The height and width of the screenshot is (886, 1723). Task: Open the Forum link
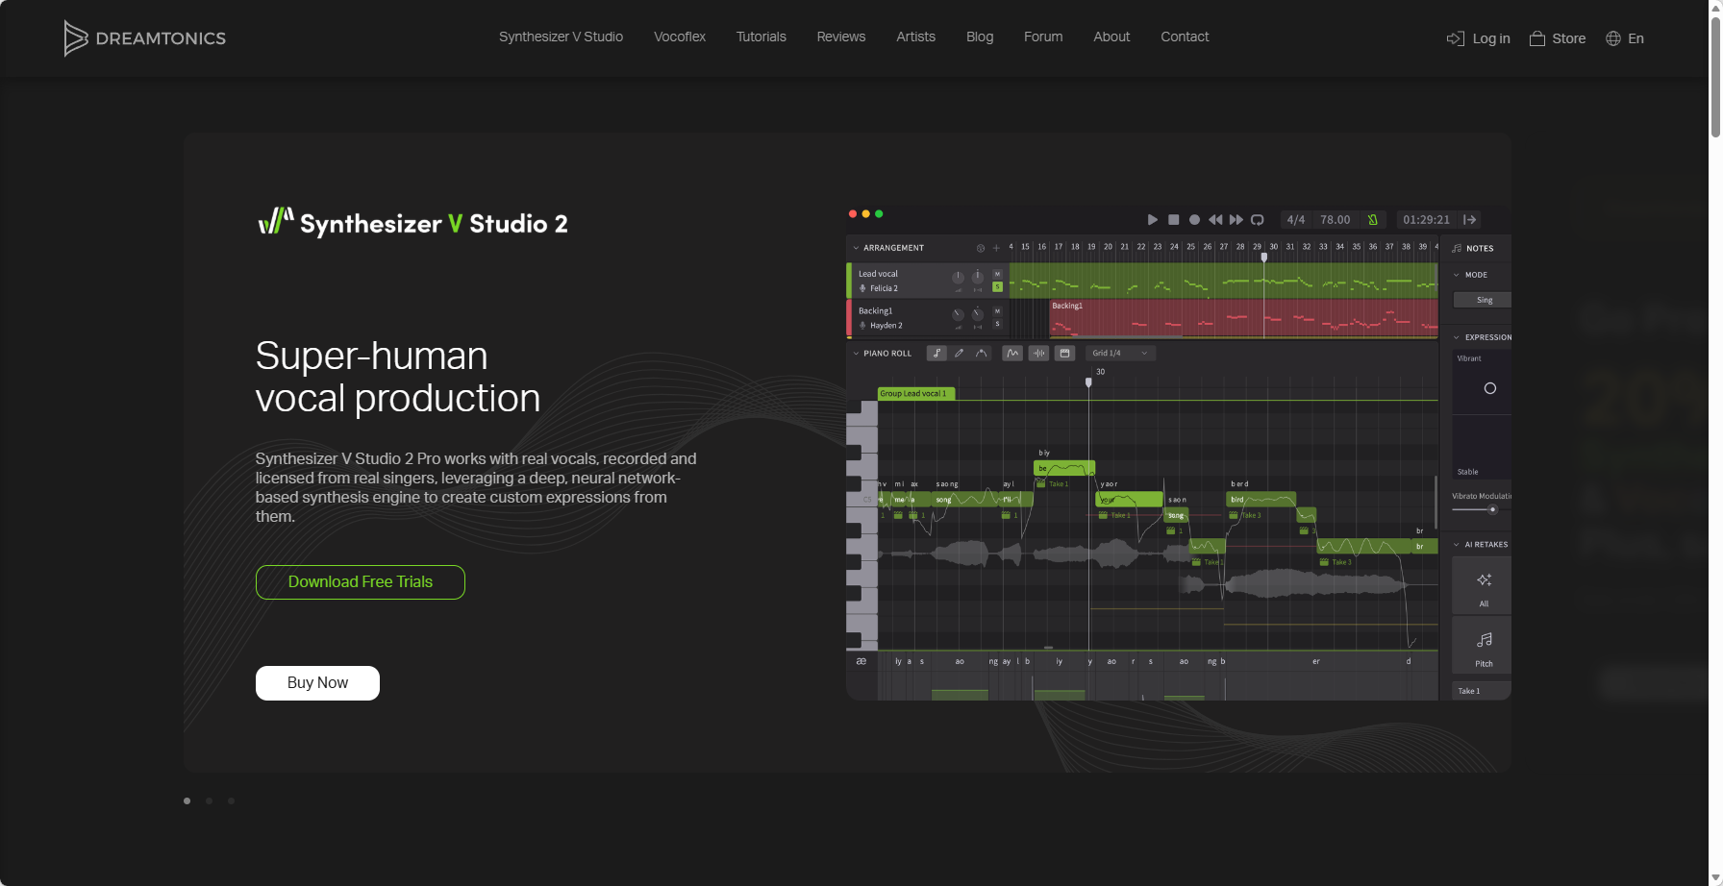(1043, 37)
